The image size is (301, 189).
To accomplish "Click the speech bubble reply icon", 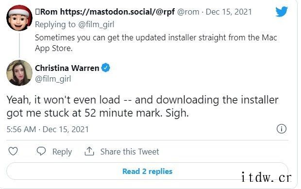I will 41,151.
